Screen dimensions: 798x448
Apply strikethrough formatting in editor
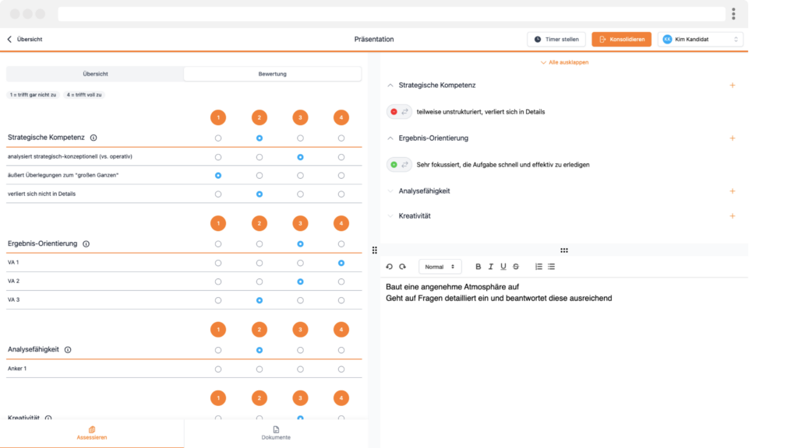click(x=516, y=267)
